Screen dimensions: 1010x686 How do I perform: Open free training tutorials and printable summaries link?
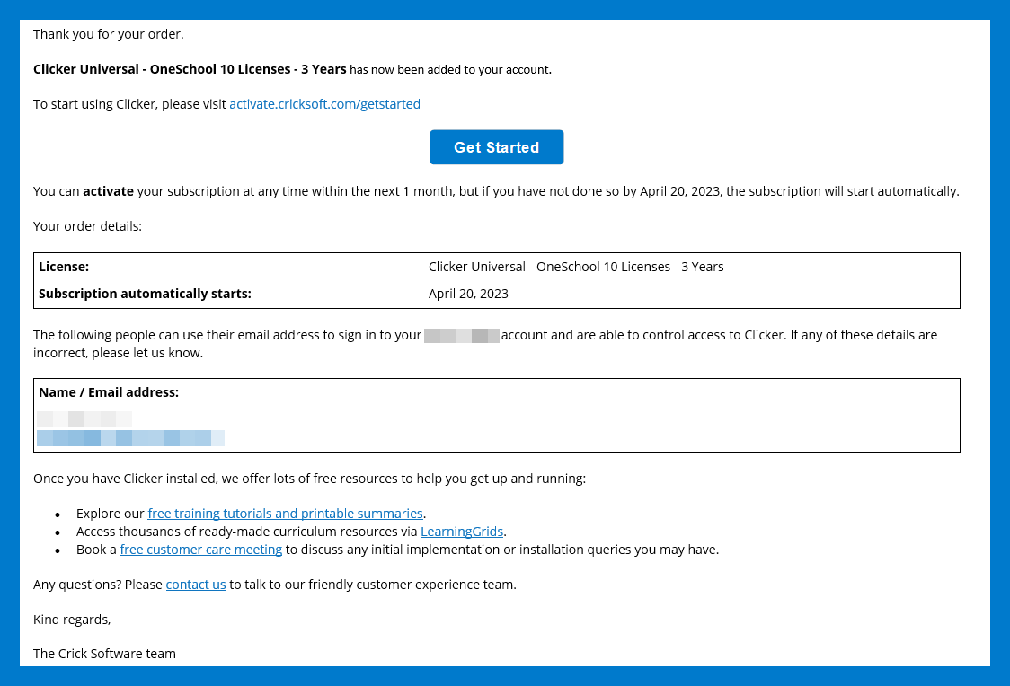coord(285,514)
